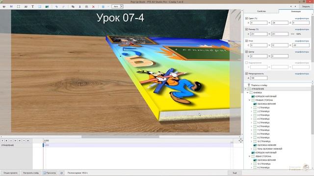Select ОБЛОЖКА НИЖНЯЯ in object tree
The width and height of the screenshot is (314, 176).
(267, 145)
